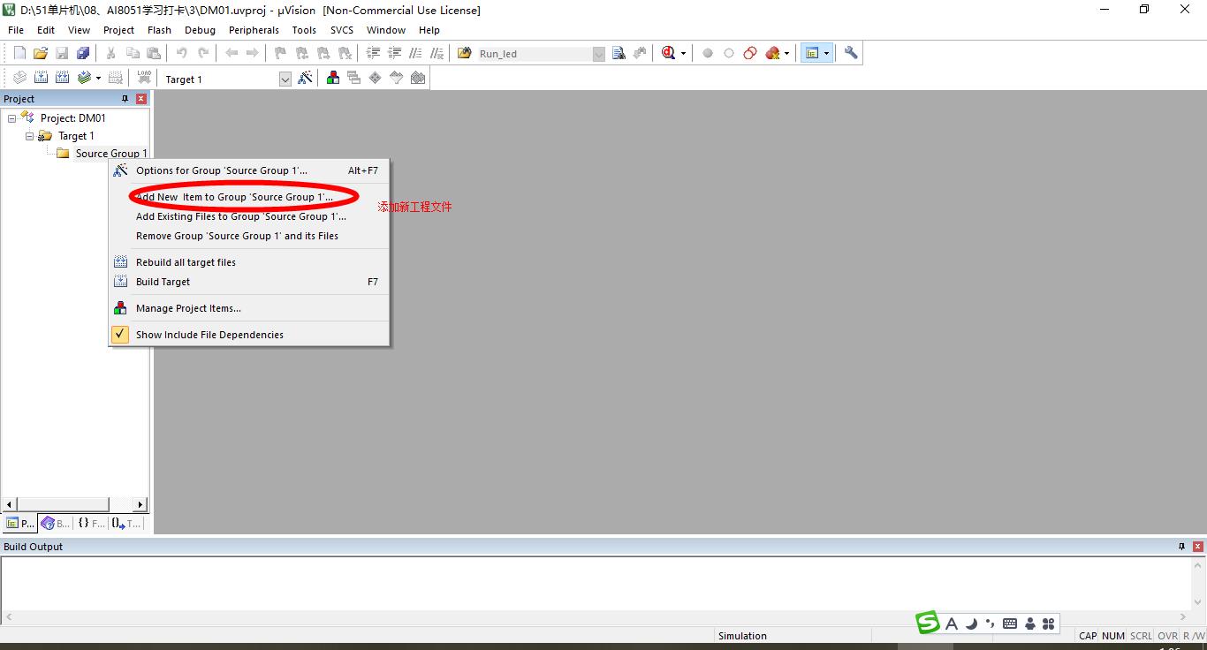This screenshot has width=1207, height=650.
Task: Open the debug session dropdown arrow
Action: (683, 54)
